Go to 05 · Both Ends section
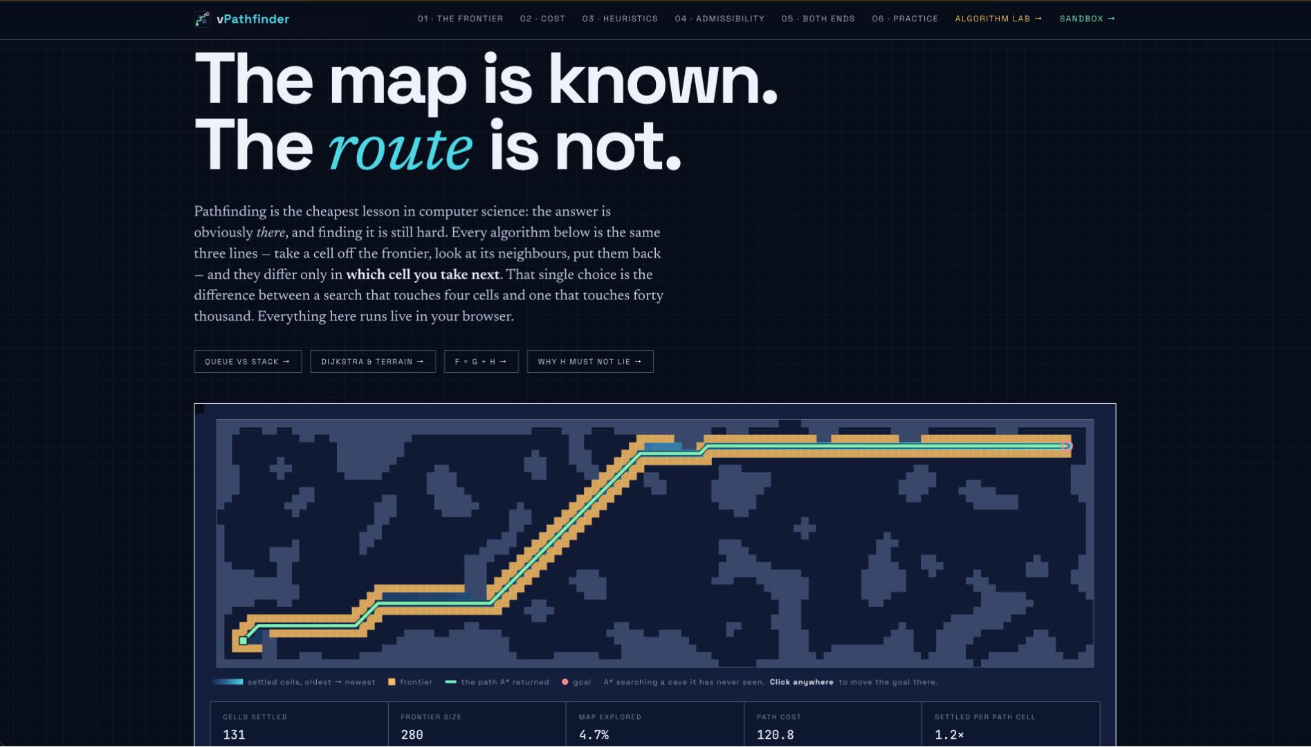 pyautogui.click(x=818, y=19)
